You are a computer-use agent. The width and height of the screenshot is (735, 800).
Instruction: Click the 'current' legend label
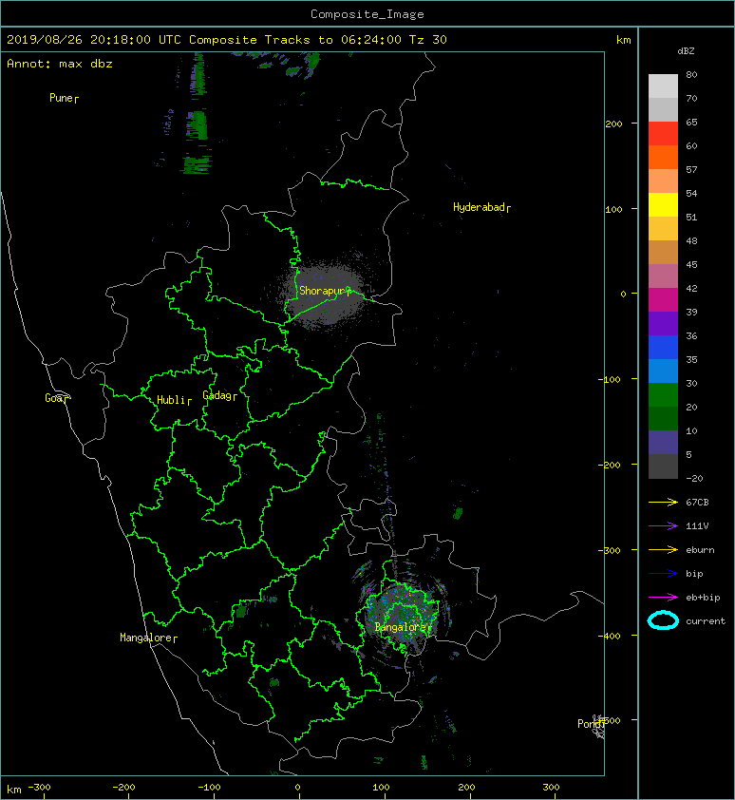[x=706, y=621]
